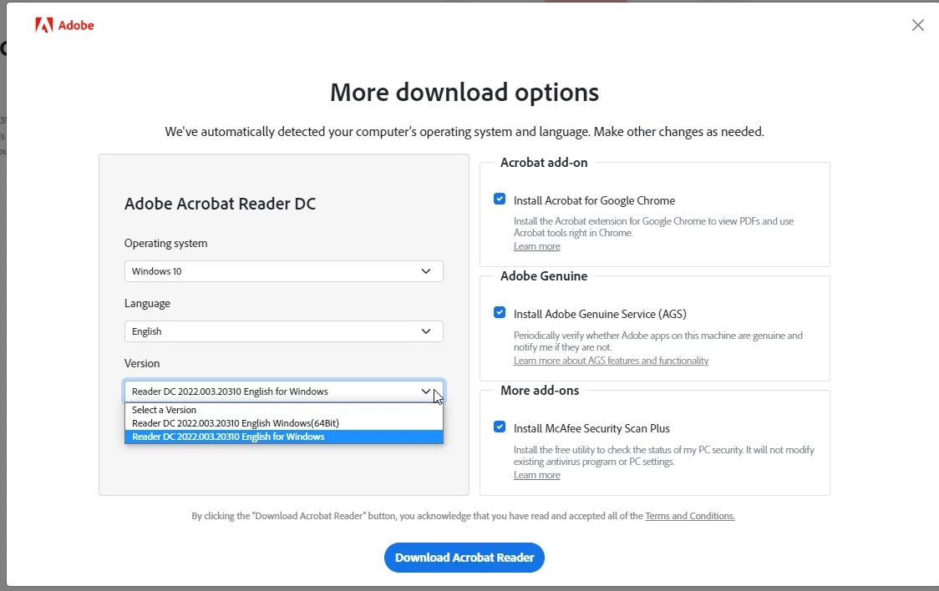Image resolution: width=939 pixels, height=591 pixels.
Task: Open Learn more about AGS features link
Action: pos(611,361)
